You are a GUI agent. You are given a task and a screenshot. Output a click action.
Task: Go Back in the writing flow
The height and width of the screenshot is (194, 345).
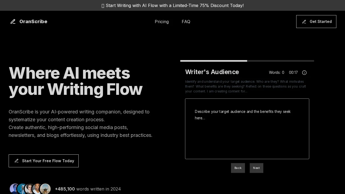click(x=238, y=168)
